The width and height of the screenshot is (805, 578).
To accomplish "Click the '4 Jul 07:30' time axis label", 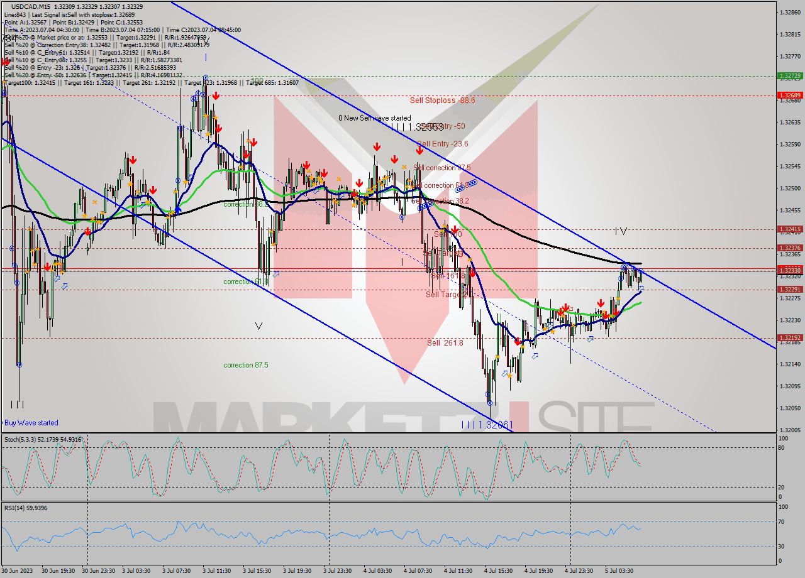I will click(x=419, y=571).
